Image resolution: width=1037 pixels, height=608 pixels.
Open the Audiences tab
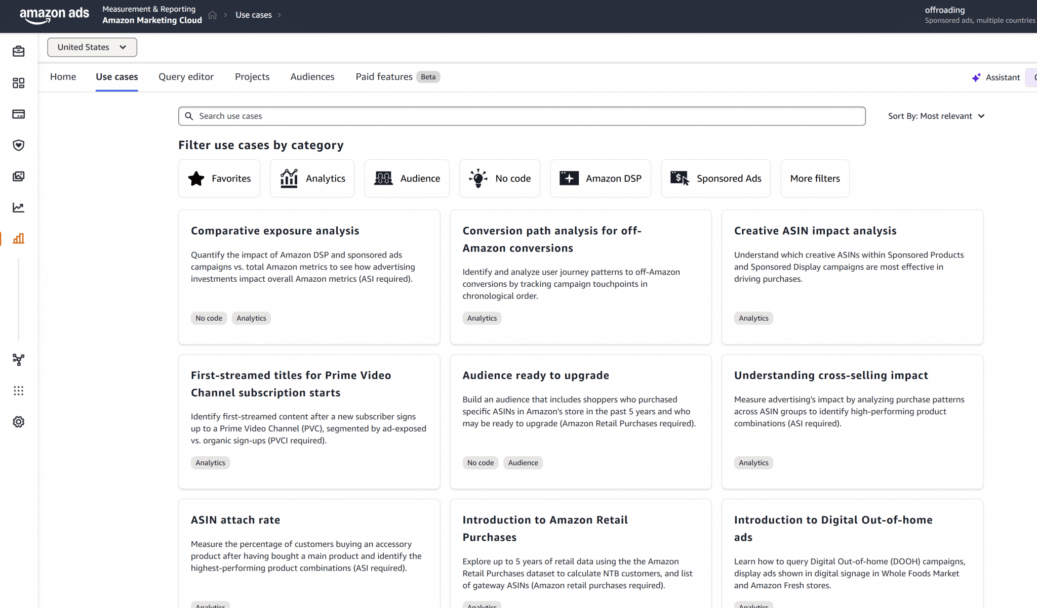pyautogui.click(x=312, y=77)
